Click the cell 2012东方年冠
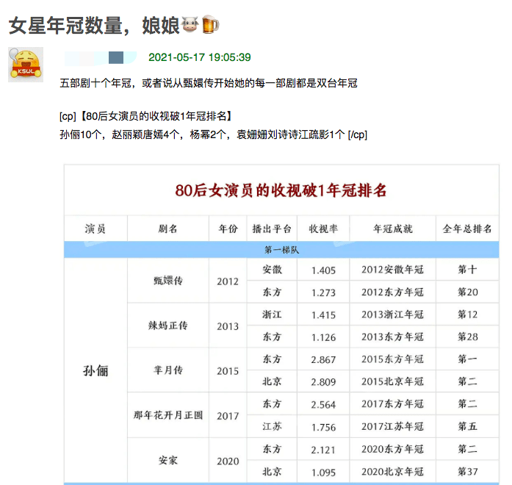 [x=392, y=292]
